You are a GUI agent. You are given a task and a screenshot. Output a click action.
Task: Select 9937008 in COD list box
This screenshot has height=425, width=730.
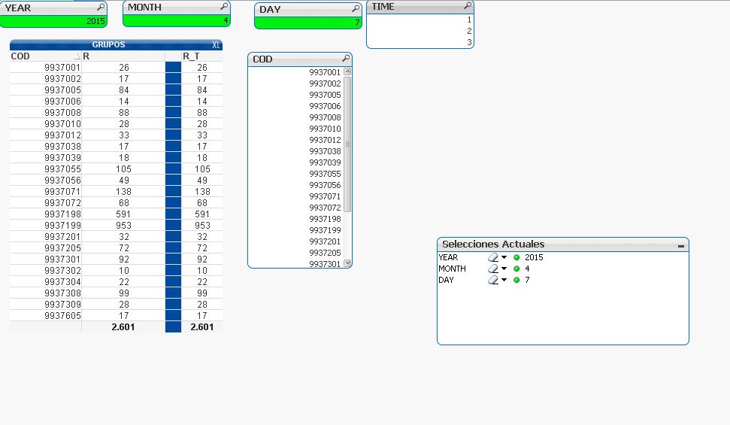pos(296,117)
